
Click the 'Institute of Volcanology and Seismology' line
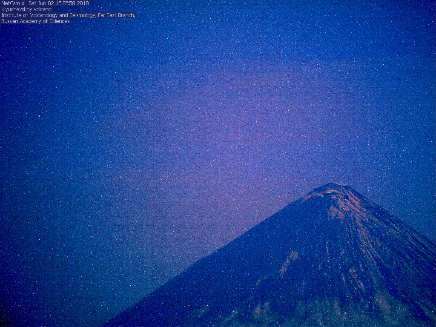[69, 15]
